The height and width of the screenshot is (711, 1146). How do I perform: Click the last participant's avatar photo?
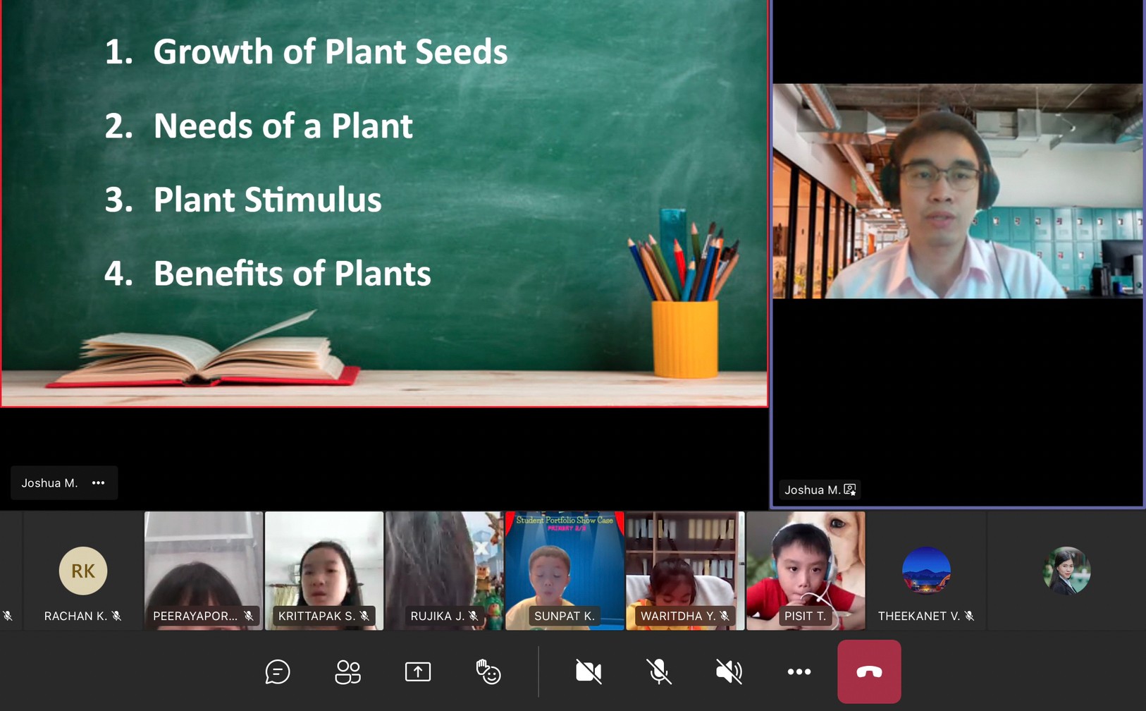pyautogui.click(x=1066, y=571)
